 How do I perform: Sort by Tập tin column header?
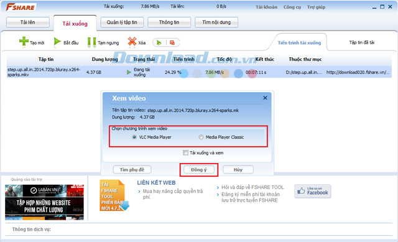click(46, 59)
